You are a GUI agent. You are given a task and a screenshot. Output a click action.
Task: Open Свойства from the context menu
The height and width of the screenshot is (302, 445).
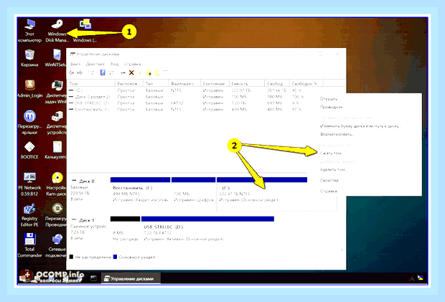(x=329, y=181)
